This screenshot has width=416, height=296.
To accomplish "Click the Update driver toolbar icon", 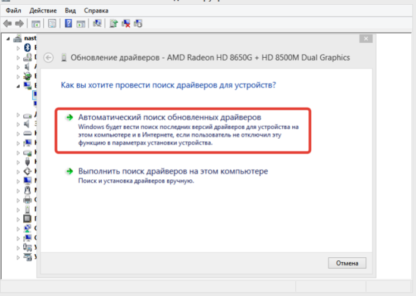I will 114,24.
